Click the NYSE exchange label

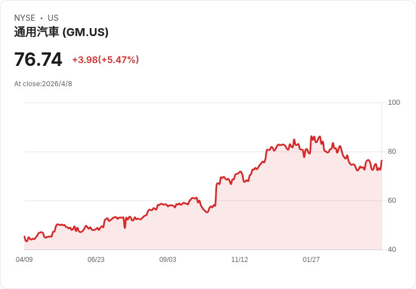24,18
